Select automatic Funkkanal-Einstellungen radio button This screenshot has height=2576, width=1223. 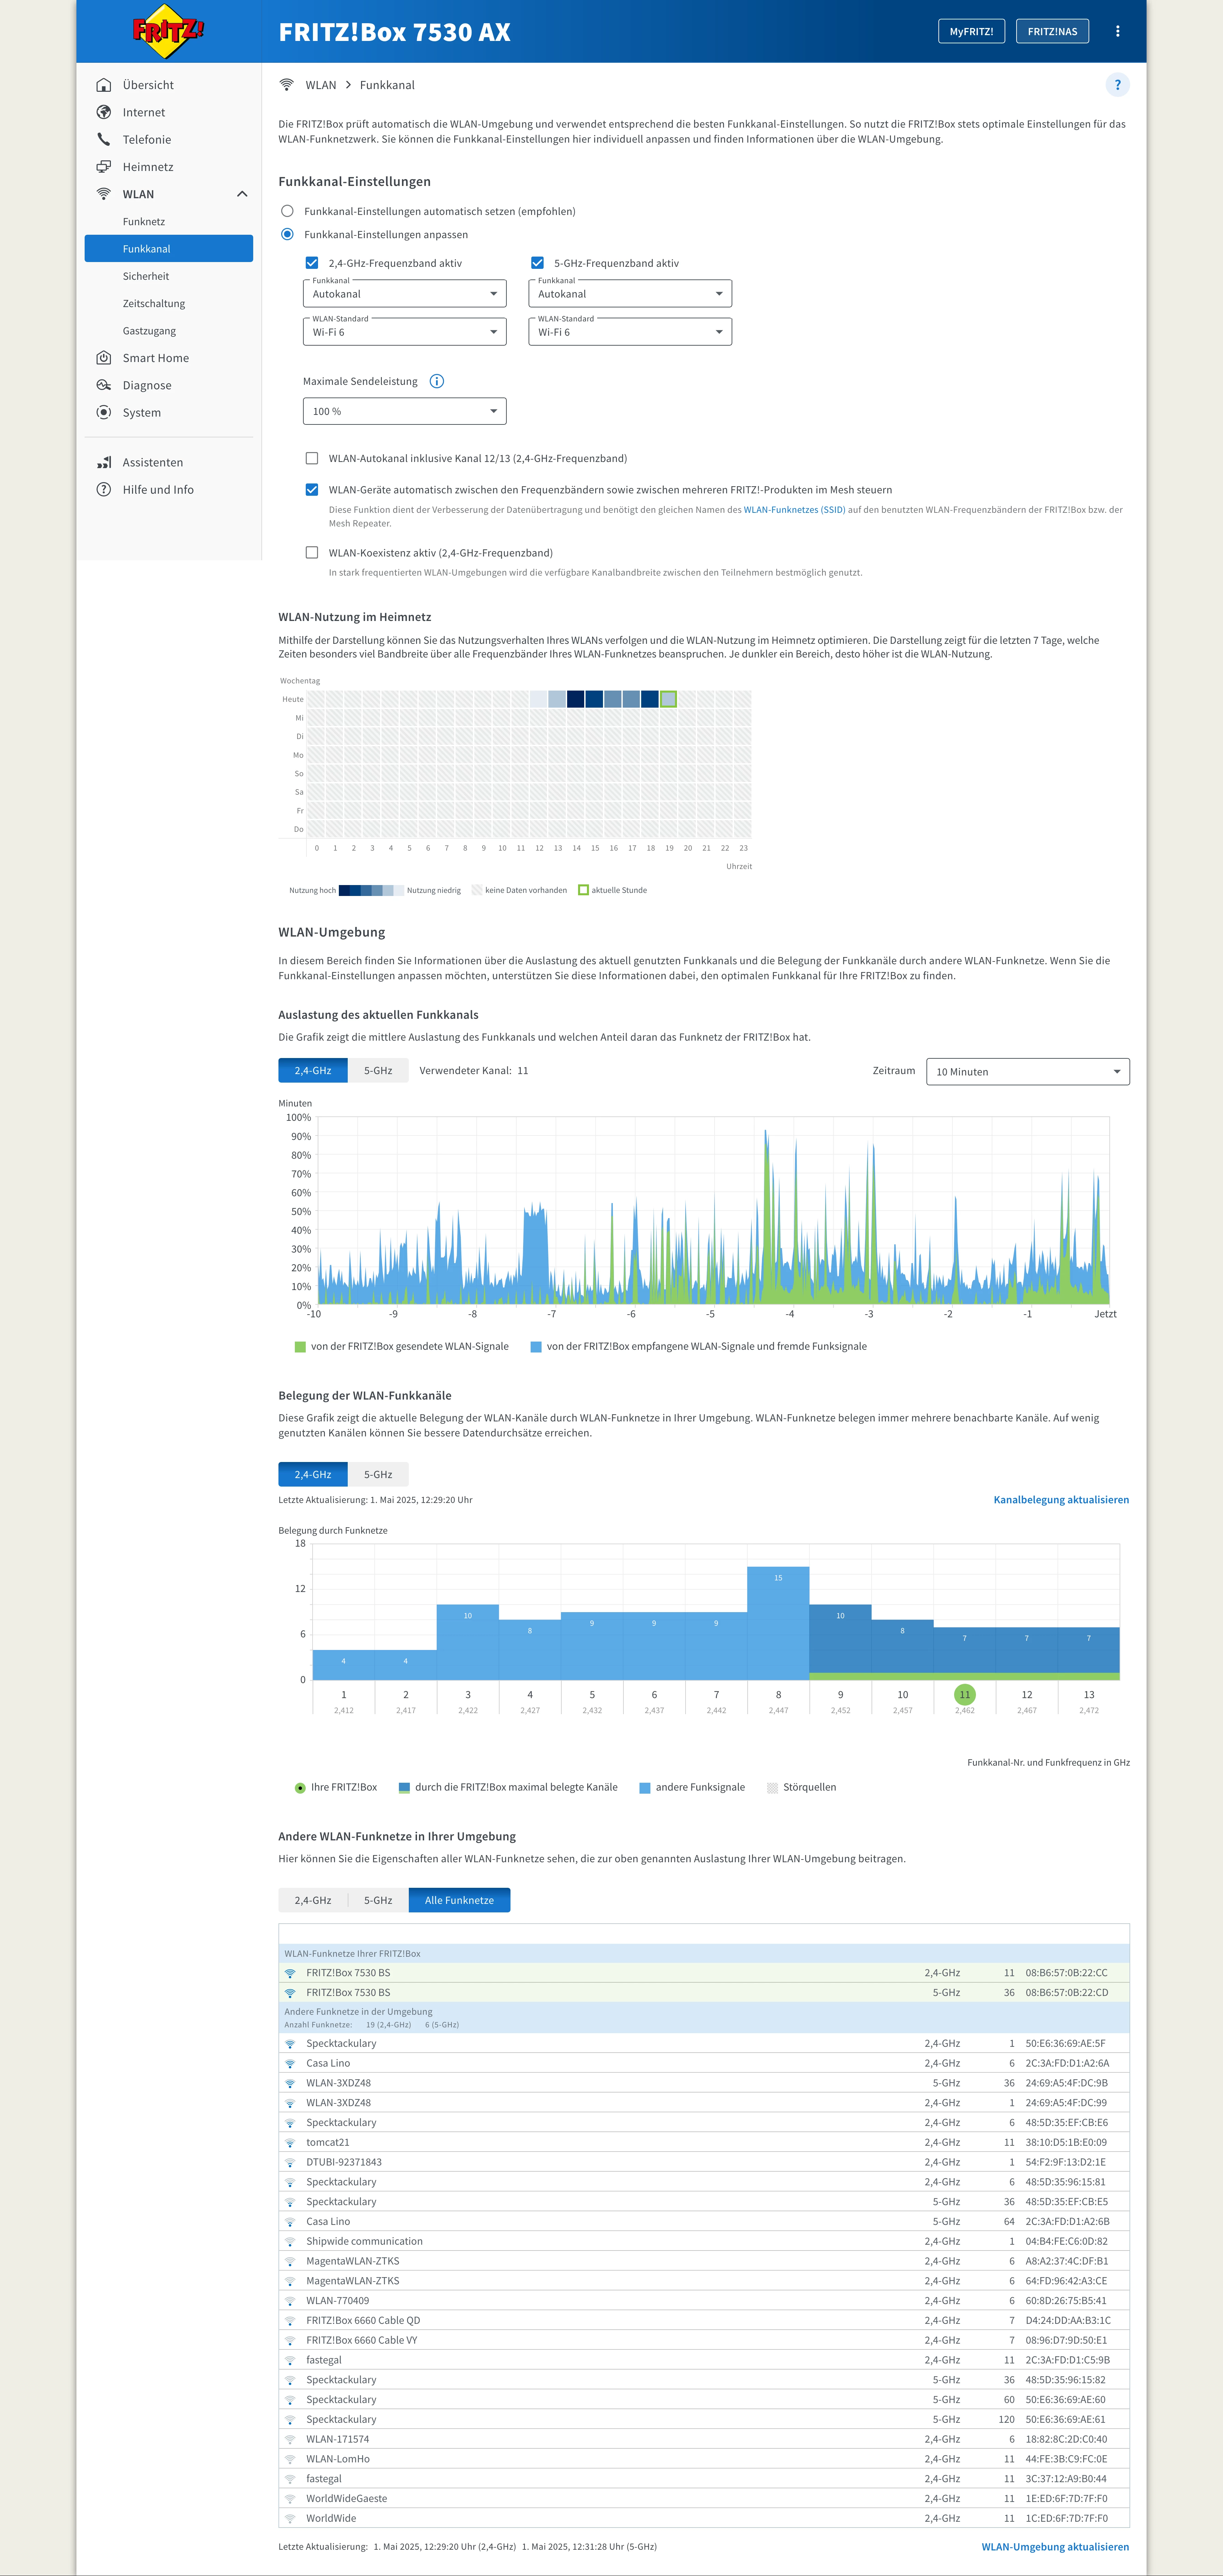287,211
